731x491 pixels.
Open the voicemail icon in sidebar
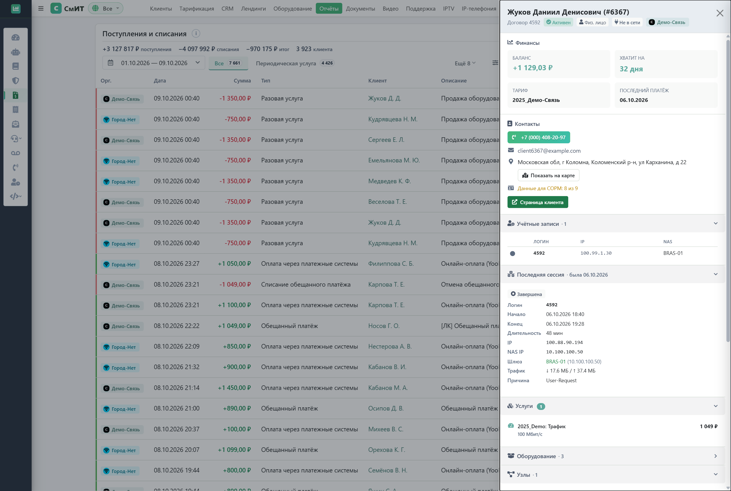(x=15, y=153)
